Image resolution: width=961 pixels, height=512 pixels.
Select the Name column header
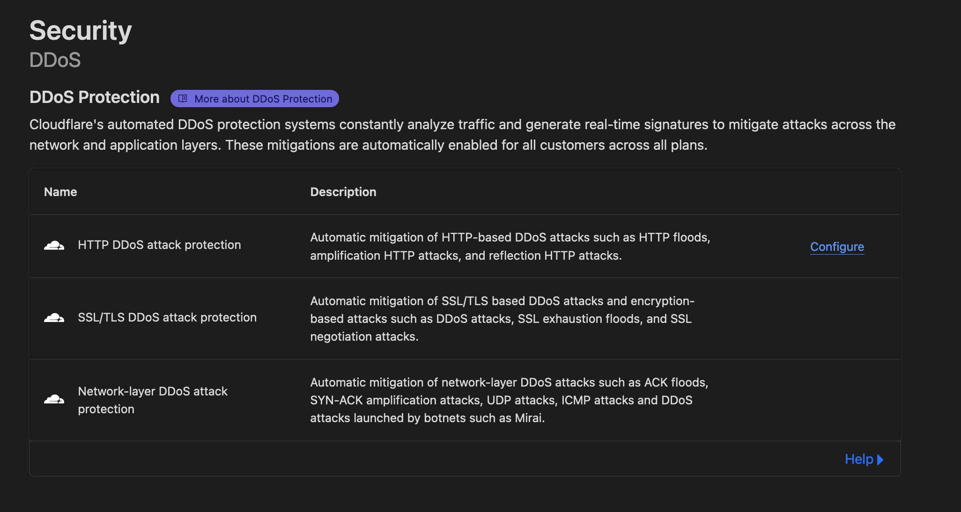pos(60,191)
